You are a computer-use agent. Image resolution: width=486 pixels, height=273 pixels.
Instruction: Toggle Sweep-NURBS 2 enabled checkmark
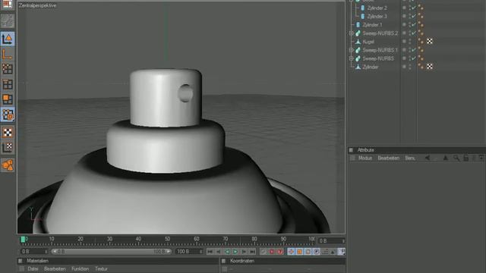[413, 33]
